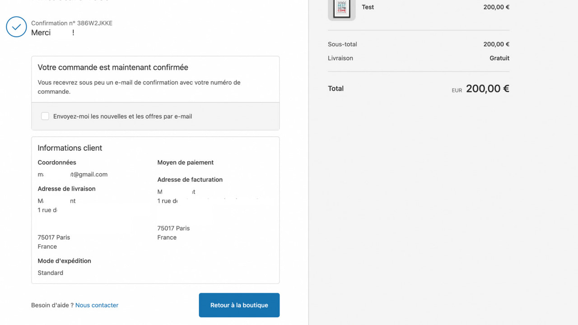Image resolution: width=578 pixels, height=325 pixels.
Task: Click the 'Test' product name
Action: [368, 7]
